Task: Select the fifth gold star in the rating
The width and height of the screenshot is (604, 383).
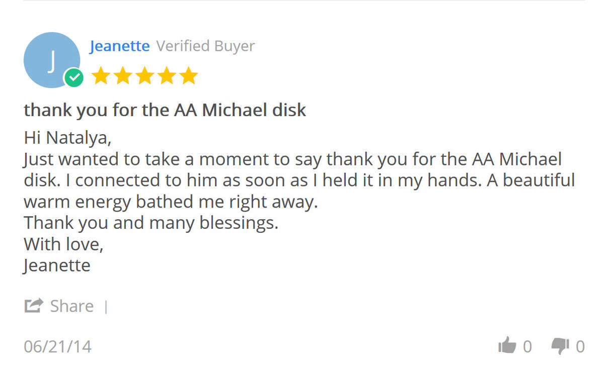Action: point(189,76)
